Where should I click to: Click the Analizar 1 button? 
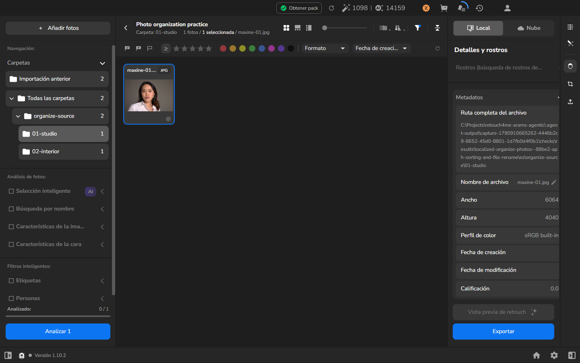[x=58, y=332]
